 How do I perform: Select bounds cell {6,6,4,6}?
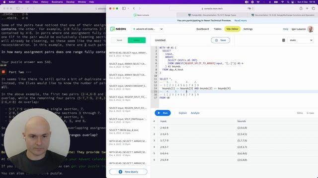pos(242,154)
